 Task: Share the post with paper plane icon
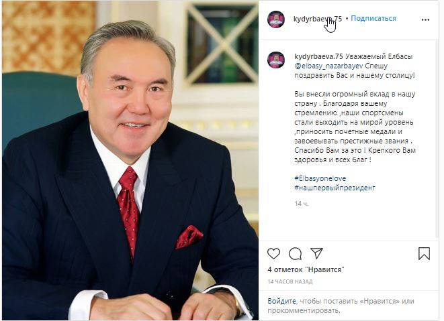coord(316,253)
